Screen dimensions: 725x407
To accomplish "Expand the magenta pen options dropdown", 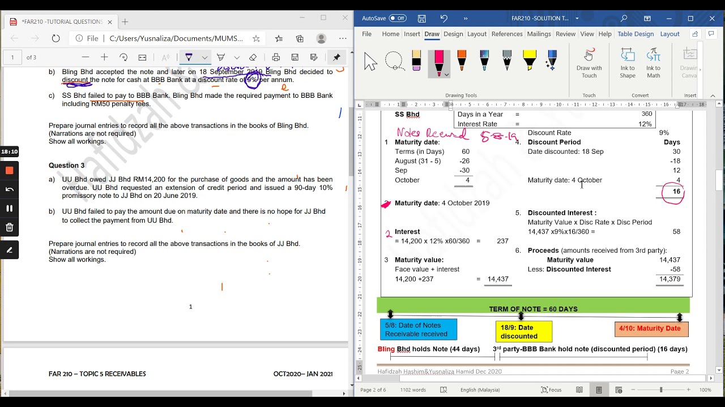I will 446,75.
